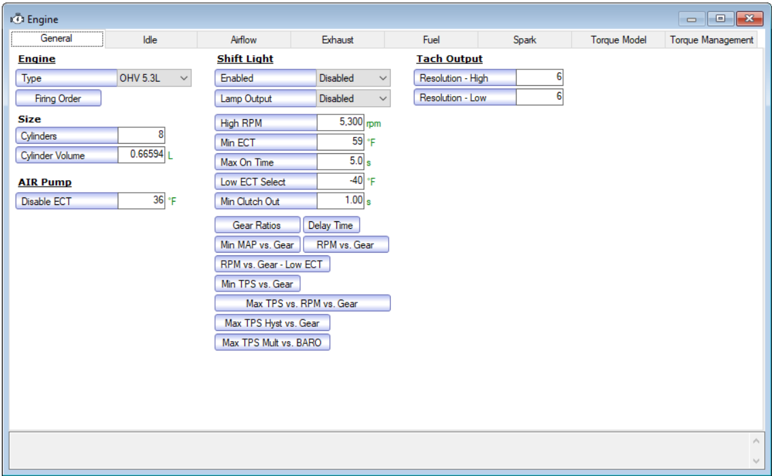772x476 pixels.
Task: Open Max TPS Mult vs. BARO
Action: point(272,343)
